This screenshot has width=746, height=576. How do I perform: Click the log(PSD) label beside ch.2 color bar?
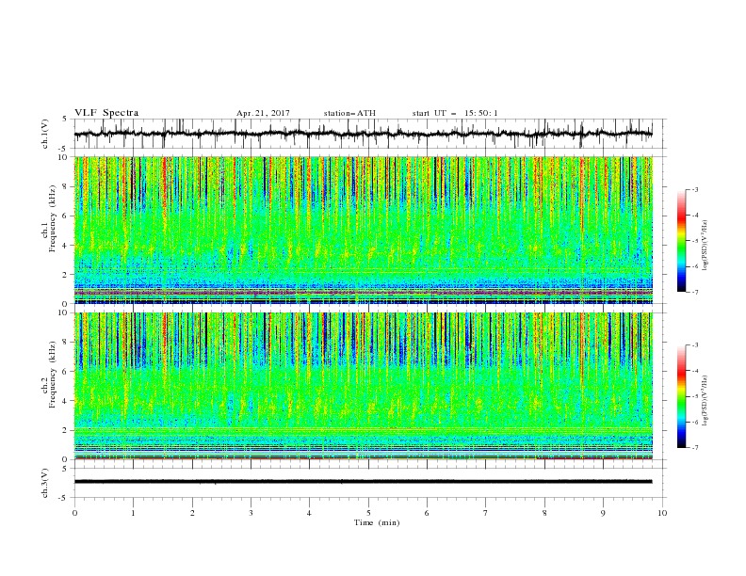click(x=705, y=400)
